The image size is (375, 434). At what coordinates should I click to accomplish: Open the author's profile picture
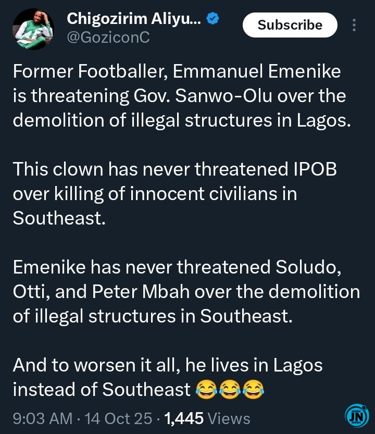click(x=32, y=29)
